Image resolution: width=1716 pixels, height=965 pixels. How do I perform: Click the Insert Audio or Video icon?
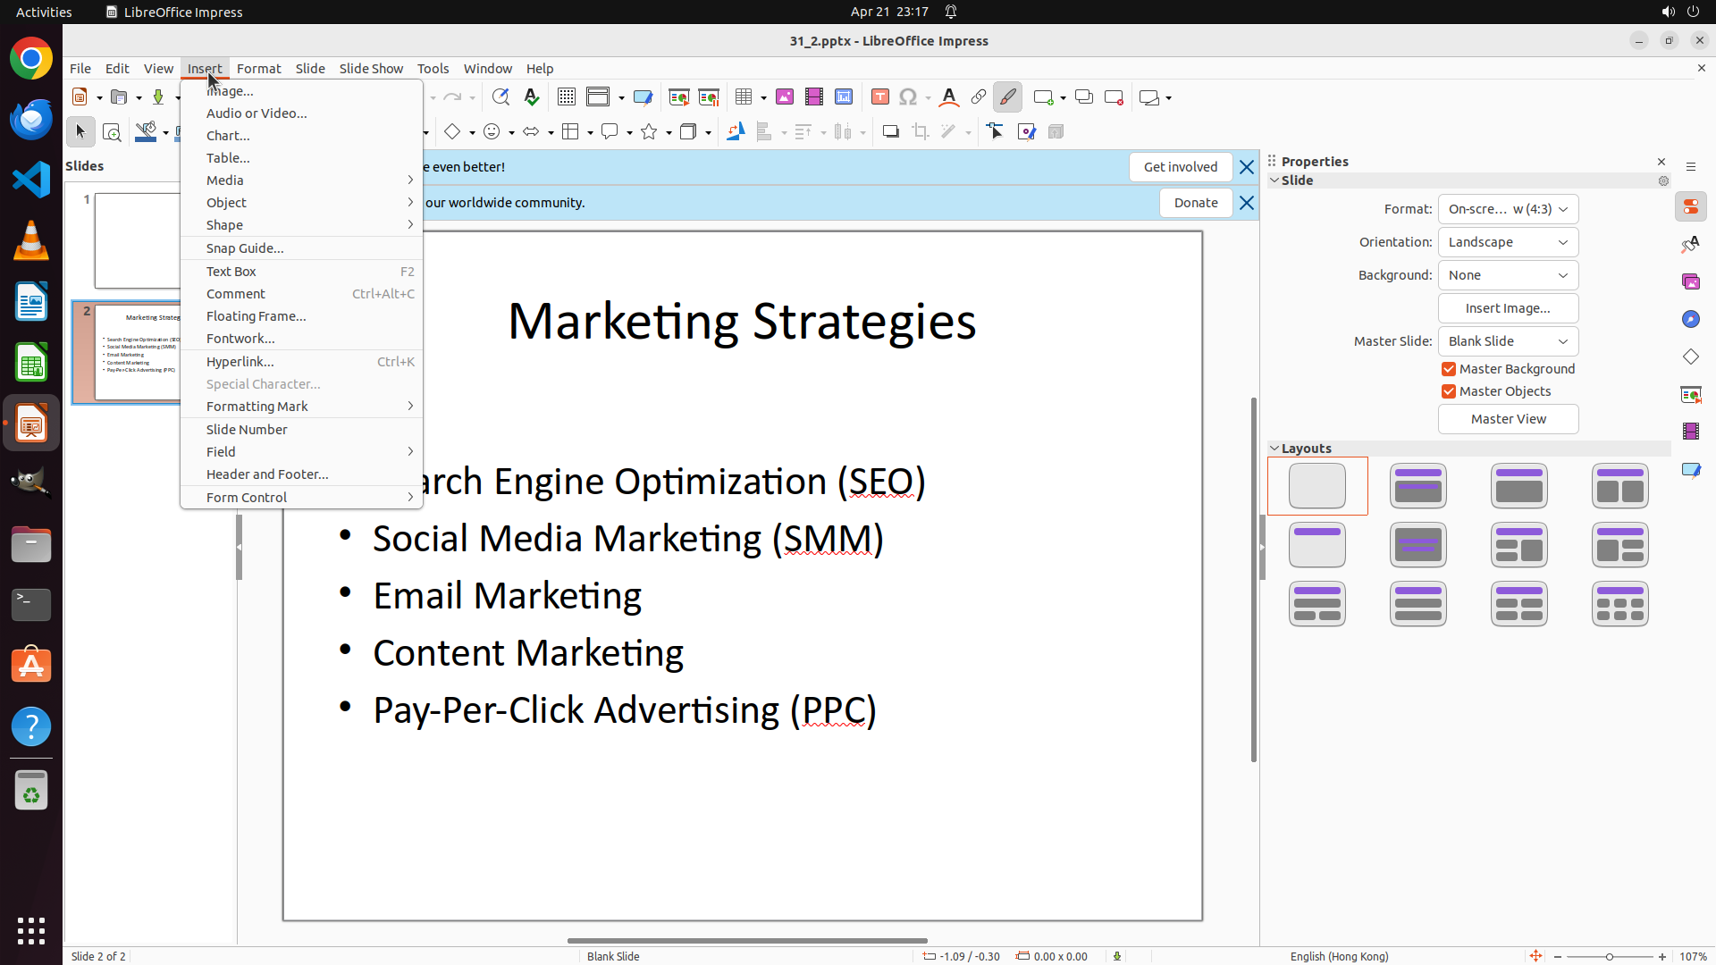pyautogui.click(x=813, y=97)
